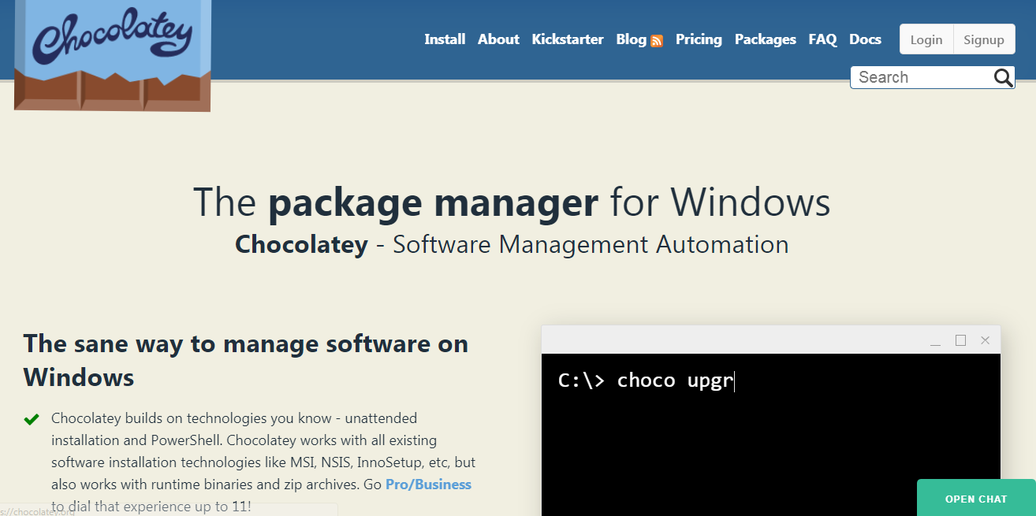1036x516 pixels.
Task: Open the About page
Action: (498, 39)
